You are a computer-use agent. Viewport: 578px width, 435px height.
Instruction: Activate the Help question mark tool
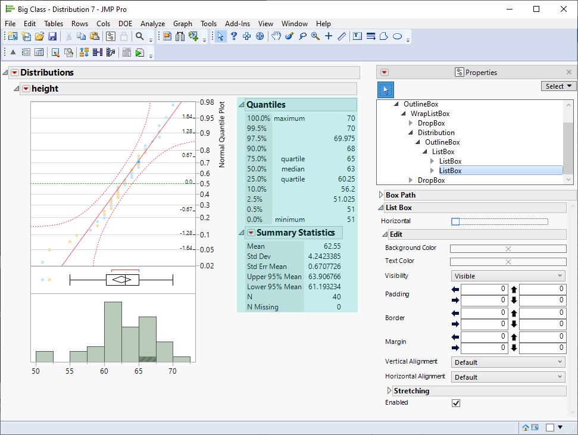click(233, 36)
